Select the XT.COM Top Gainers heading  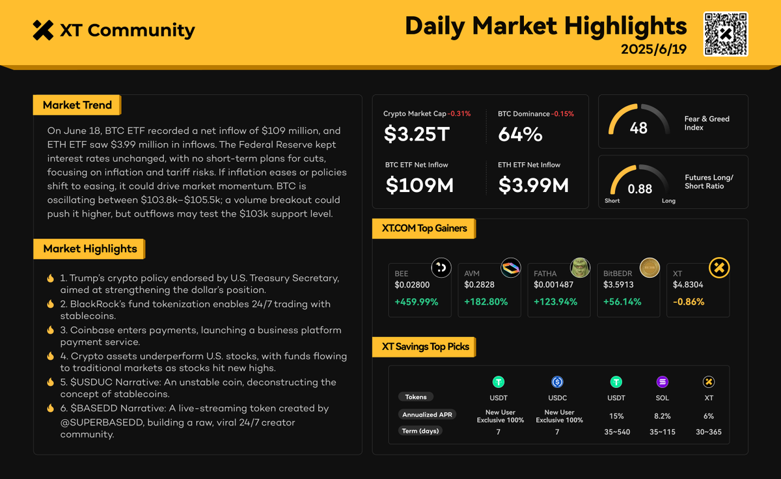[x=424, y=229]
